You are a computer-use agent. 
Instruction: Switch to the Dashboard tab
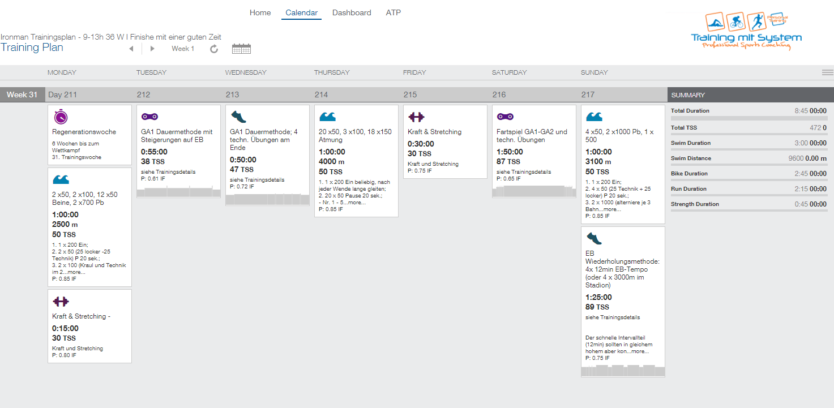point(352,12)
